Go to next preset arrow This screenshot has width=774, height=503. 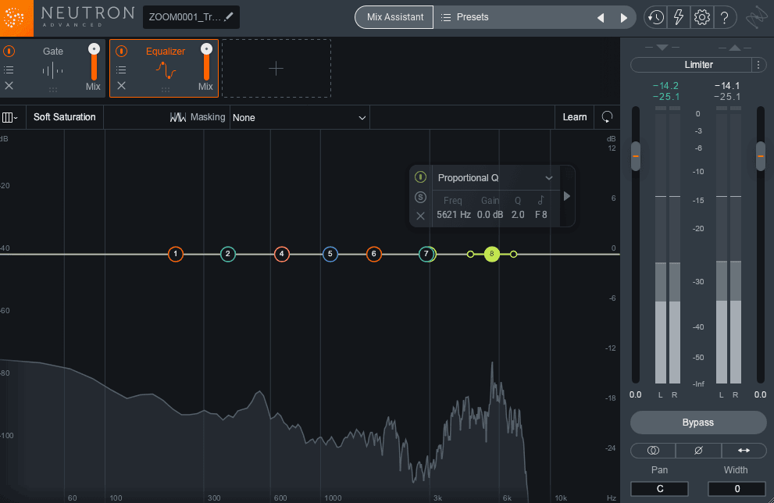(x=623, y=18)
